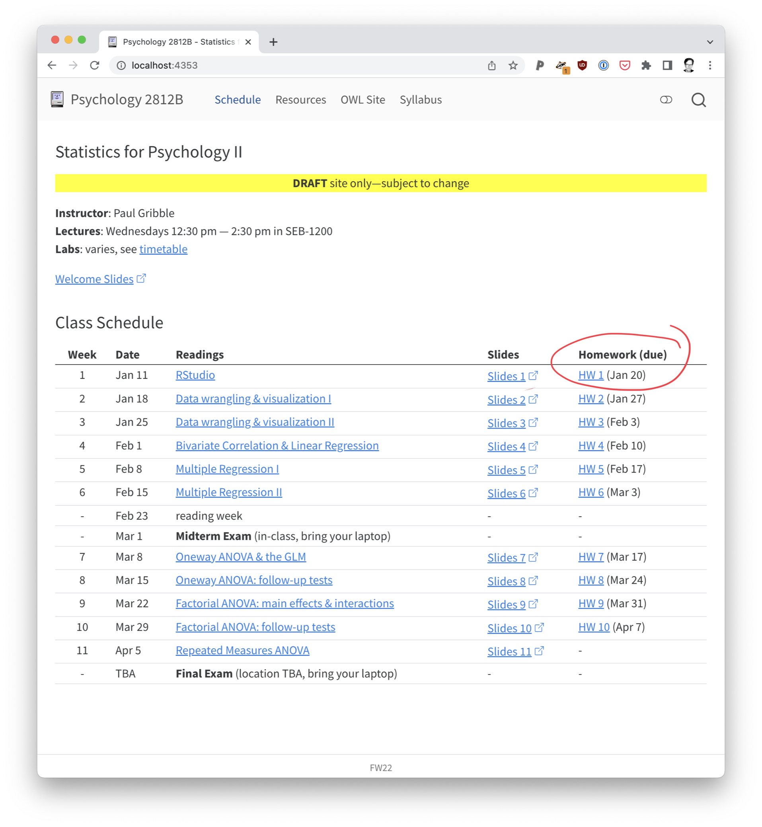Image resolution: width=762 pixels, height=827 pixels.
Task: Toggle dark mode switch in navbar
Action: [666, 100]
